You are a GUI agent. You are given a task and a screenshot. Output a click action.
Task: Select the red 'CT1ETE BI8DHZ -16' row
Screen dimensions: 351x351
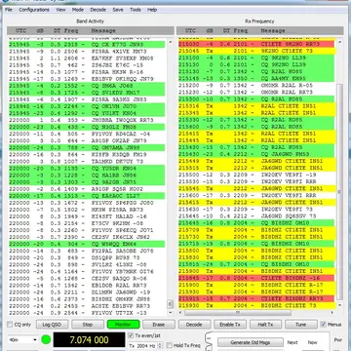click(256, 278)
